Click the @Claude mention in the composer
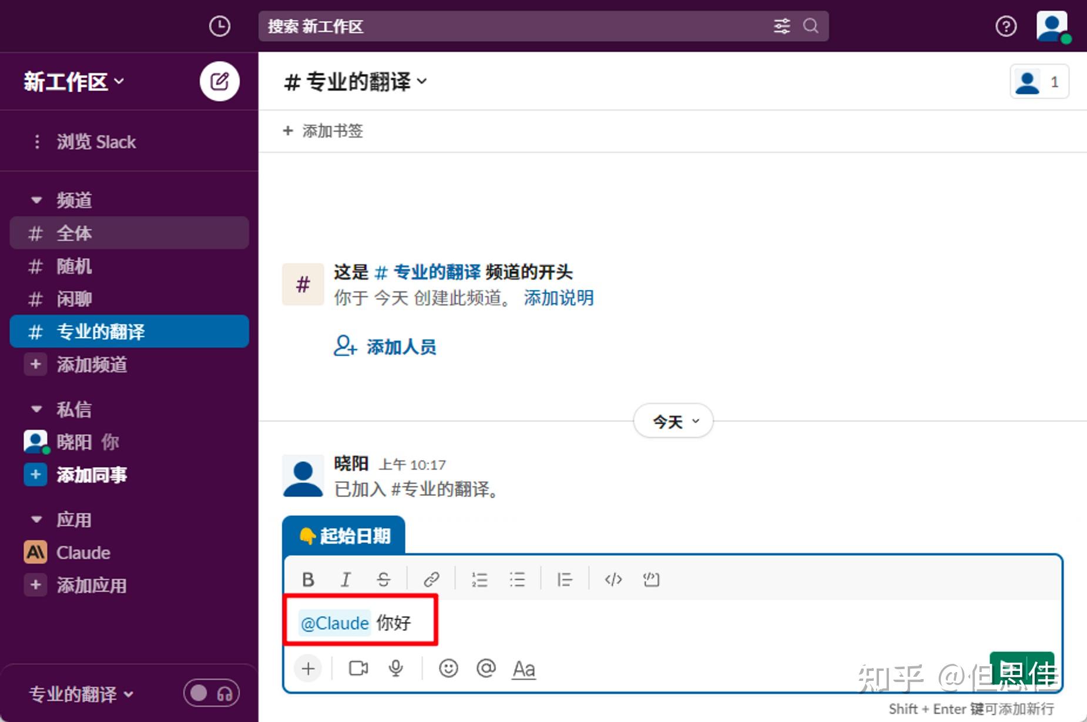 [335, 623]
